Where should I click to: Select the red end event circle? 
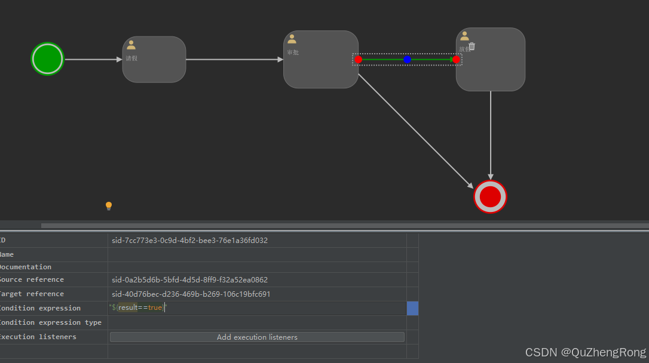pyautogui.click(x=490, y=197)
